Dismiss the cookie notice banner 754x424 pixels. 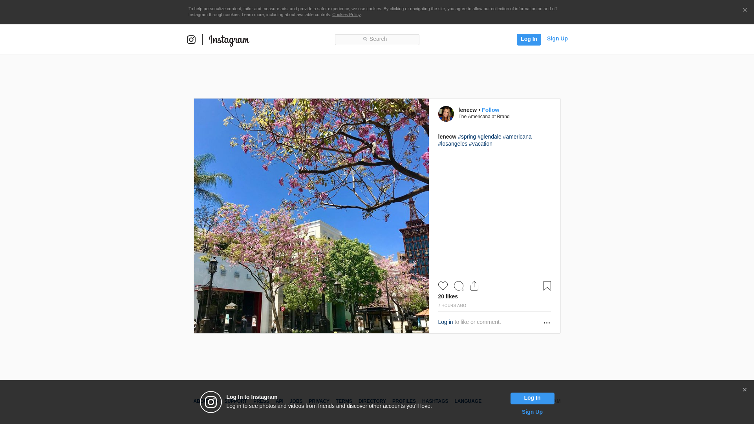click(745, 10)
